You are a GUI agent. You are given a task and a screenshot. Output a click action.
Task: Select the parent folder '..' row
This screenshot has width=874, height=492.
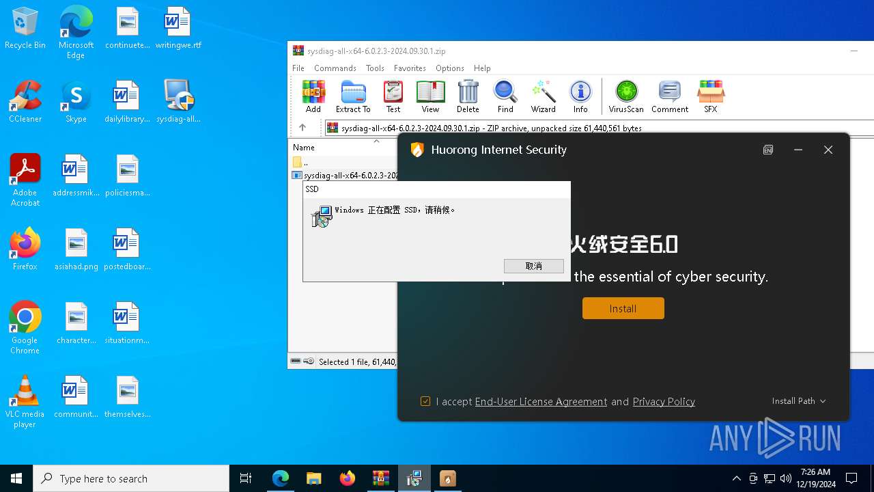point(343,163)
